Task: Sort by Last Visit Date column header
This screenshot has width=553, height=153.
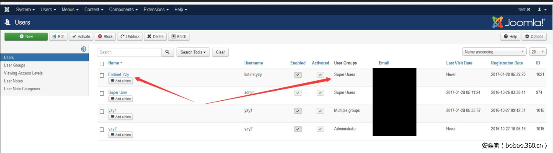Action: (x=459, y=63)
